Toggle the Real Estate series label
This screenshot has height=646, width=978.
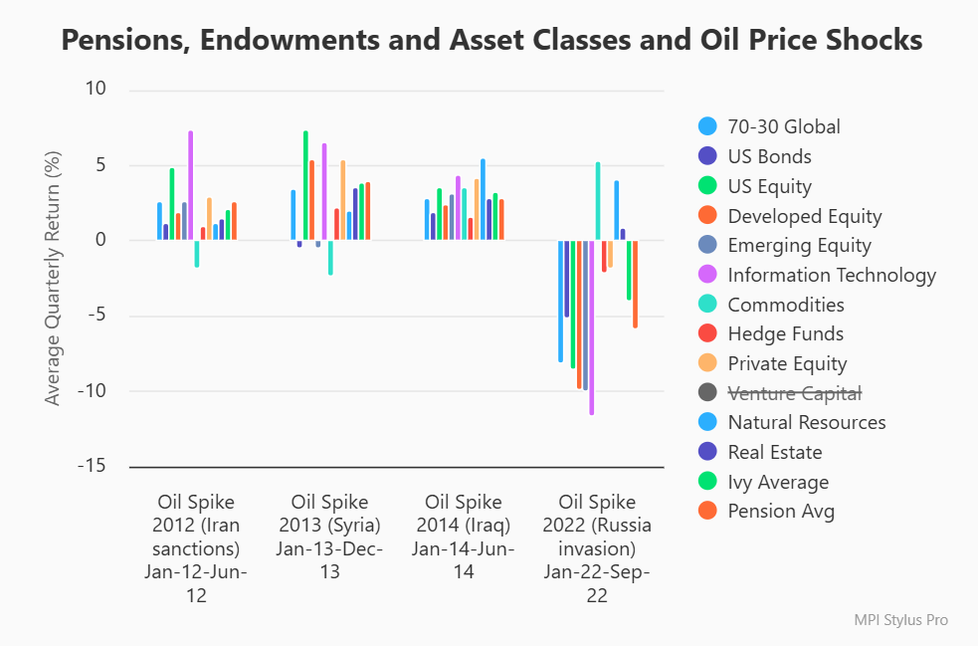tap(774, 452)
